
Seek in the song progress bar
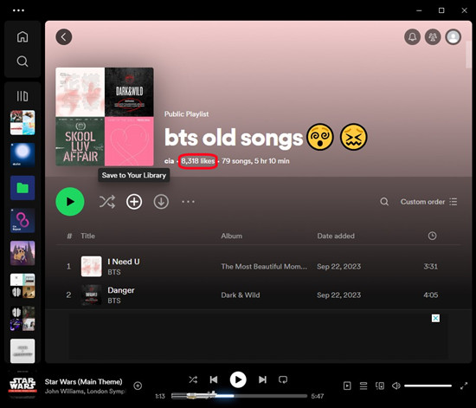pyautogui.click(x=239, y=396)
